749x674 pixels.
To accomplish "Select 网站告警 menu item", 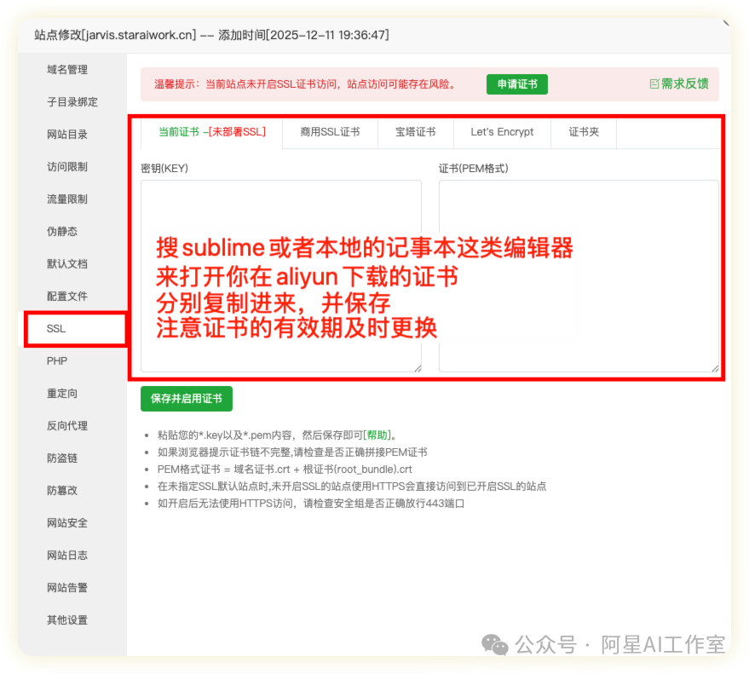I will point(66,588).
